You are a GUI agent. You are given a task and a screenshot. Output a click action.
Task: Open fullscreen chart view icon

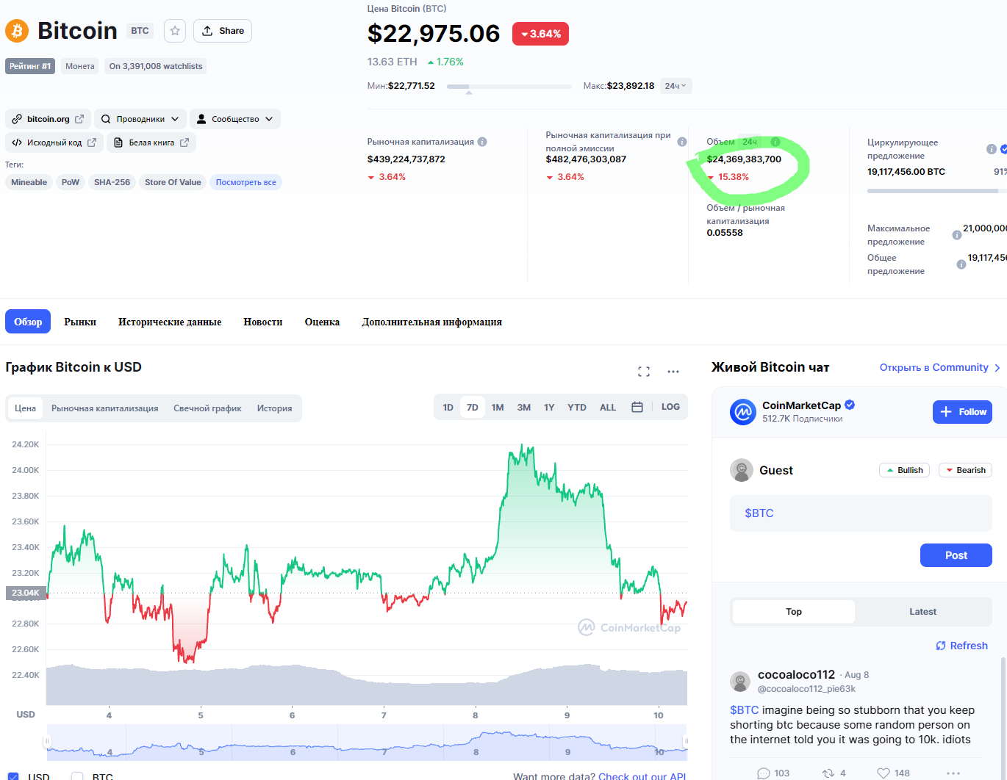pos(644,372)
